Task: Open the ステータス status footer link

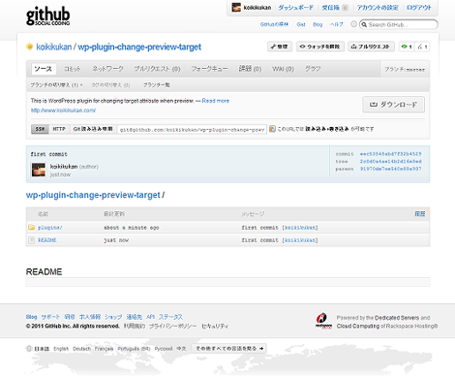Action: pyautogui.click(x=170, y=317)
